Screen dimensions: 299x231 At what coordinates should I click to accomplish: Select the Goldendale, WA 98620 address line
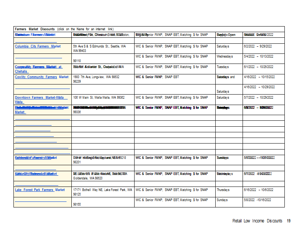(x=88, y=178)
